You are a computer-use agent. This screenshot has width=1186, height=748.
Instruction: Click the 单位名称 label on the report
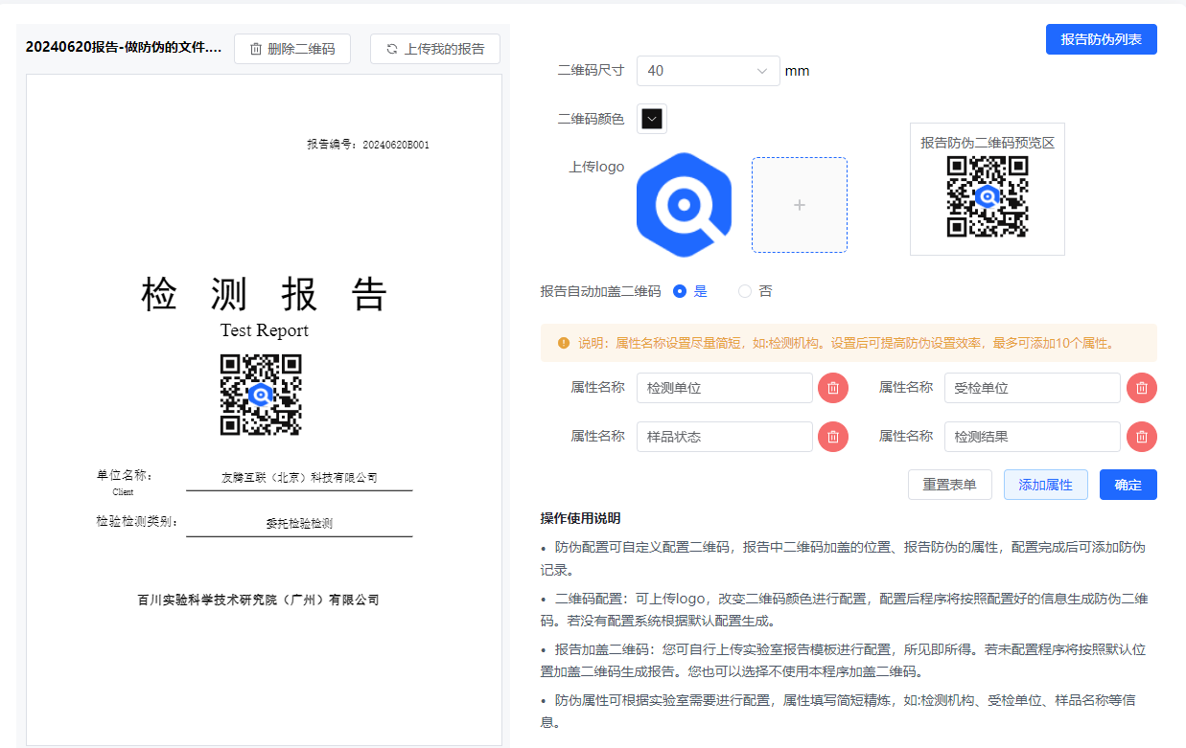(125, 475)
